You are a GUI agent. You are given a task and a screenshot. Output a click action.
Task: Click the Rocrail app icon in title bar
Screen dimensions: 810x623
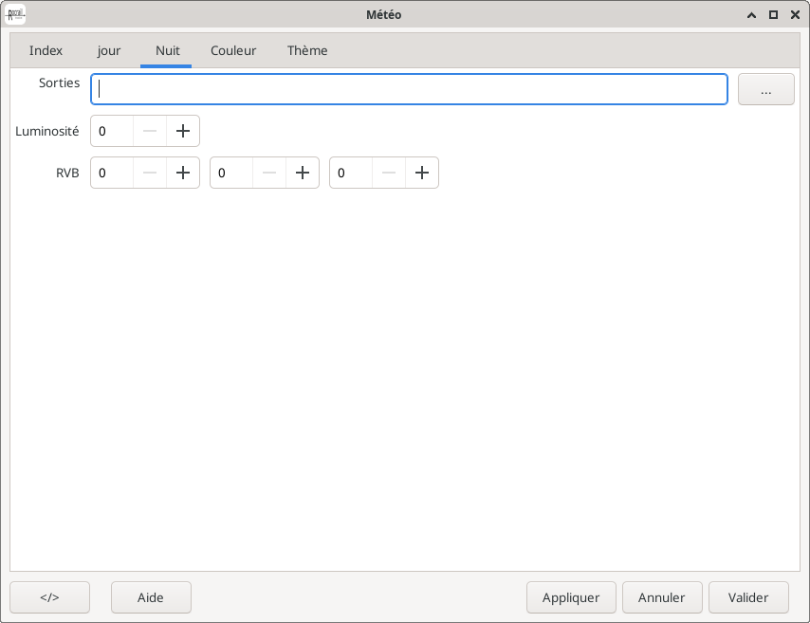pyautogui.click(x=15, y=14)
